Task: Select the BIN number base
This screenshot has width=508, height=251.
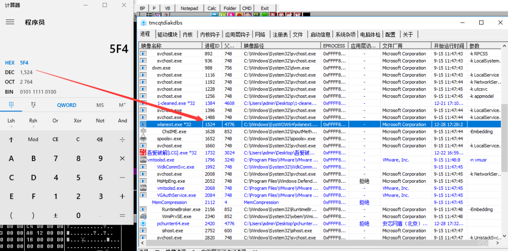Action: (9, 92)
